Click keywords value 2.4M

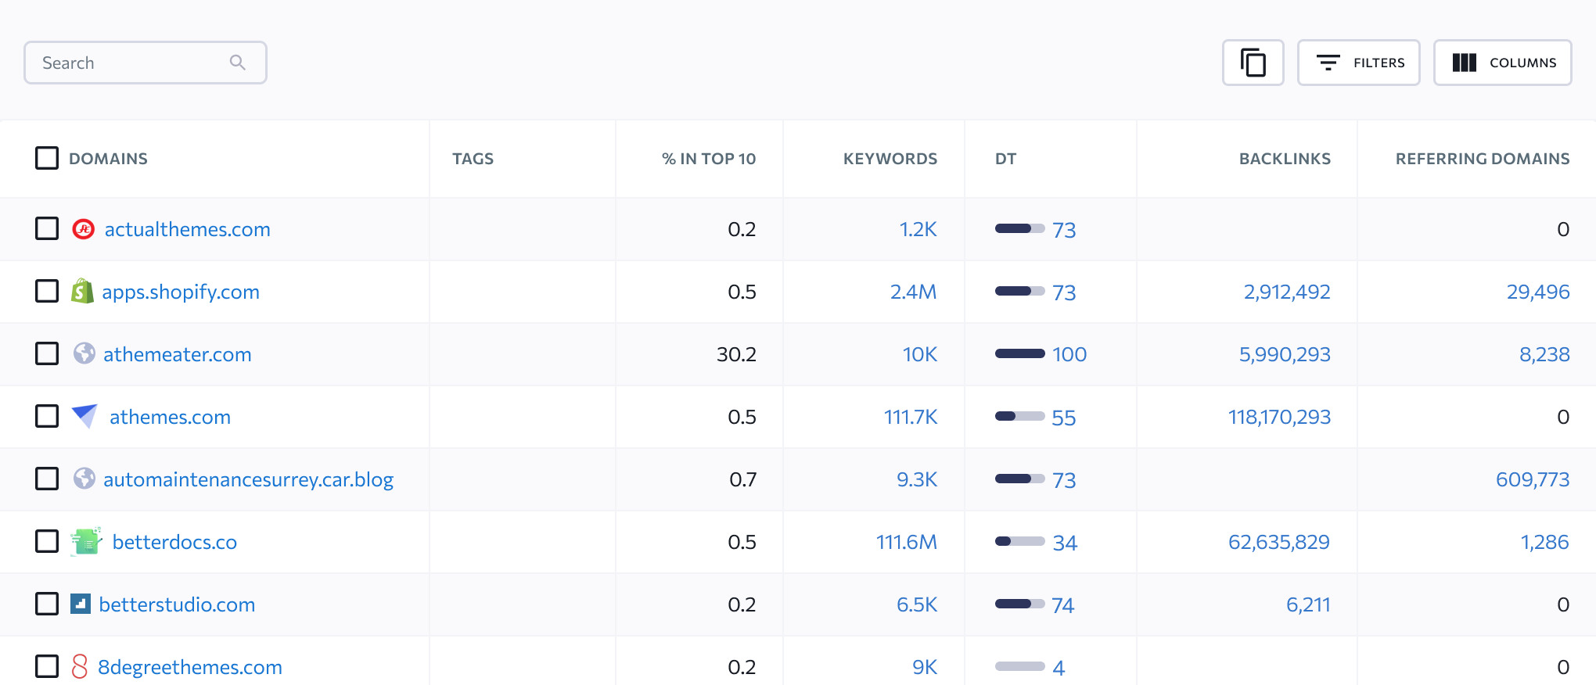pyautogui.click(x=913, y=292)
